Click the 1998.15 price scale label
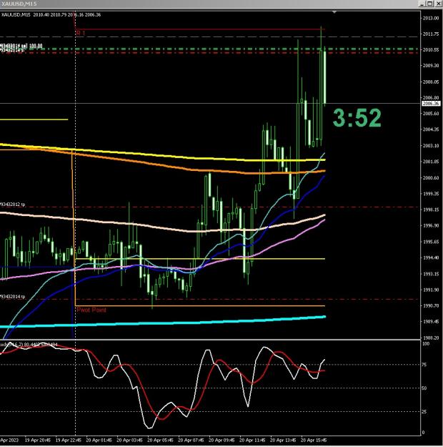The height and width of the screenshot is (447, 443). (x=431, y=210)
